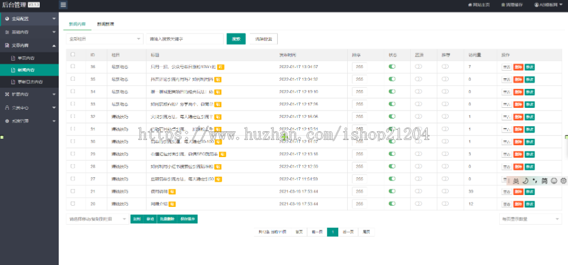
Task: Open the website home link in top bar
Action: pyautogui.click(x=479, y=4)
